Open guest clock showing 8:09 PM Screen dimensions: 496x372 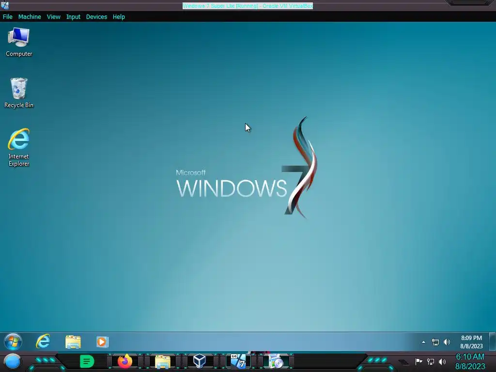[x=471, y=342]
